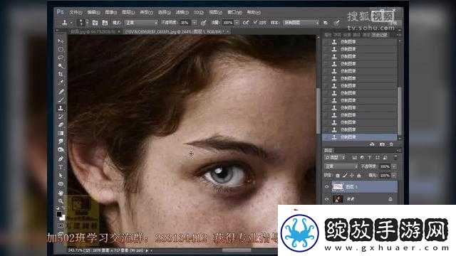Select the Eyedropper tool
Viewport: 456px width, 256px height.
61,82
